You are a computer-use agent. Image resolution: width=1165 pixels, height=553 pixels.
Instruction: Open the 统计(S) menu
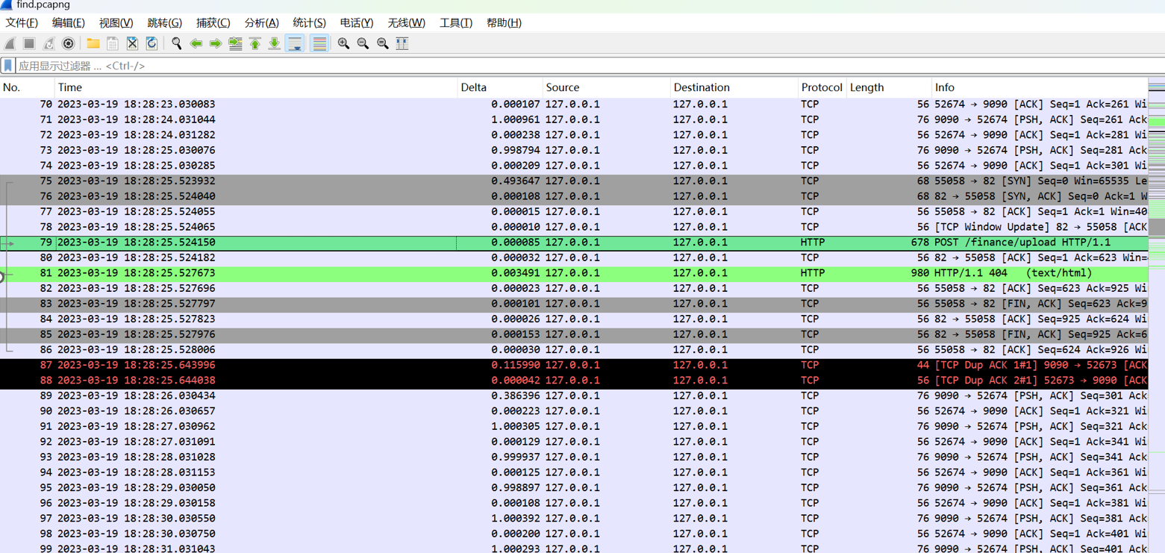(x=309, y=23)
